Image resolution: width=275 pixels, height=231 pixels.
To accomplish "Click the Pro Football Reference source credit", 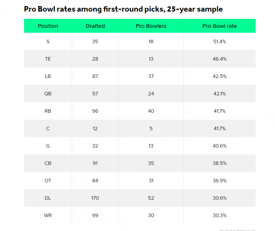I will pos(238,230).
